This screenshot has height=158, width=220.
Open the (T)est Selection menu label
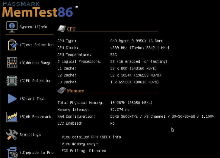pos(37,45)
